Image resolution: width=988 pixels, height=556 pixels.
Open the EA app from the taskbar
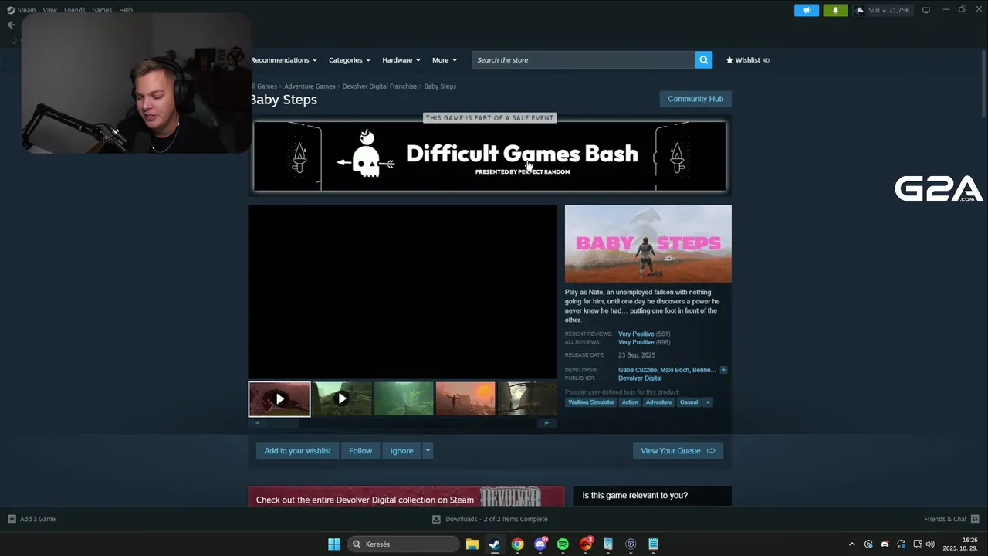(586, 544)
